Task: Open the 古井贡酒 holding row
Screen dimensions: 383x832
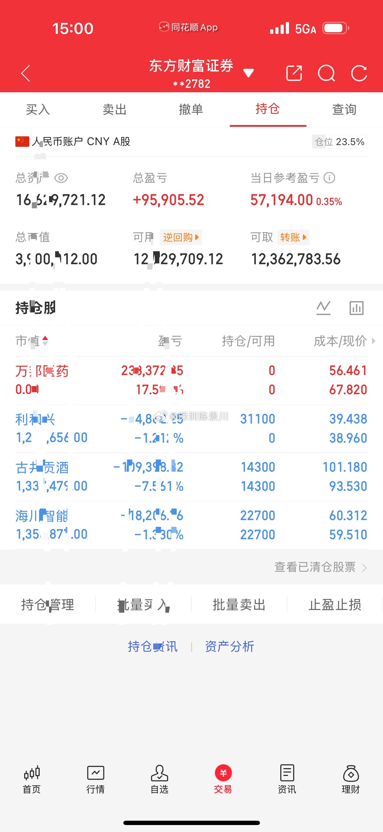Action: 191,477
